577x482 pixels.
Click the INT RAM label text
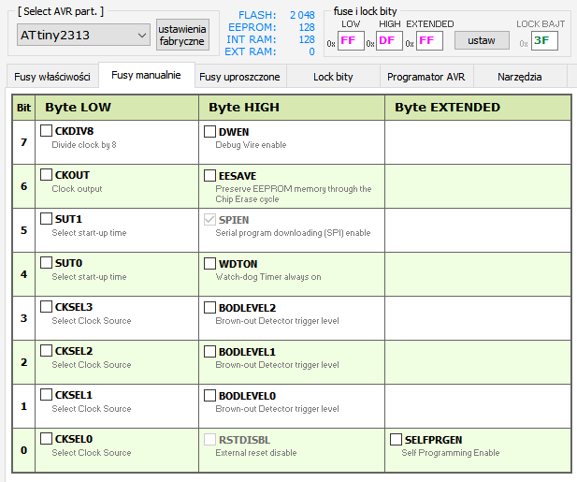click(252, 39)
